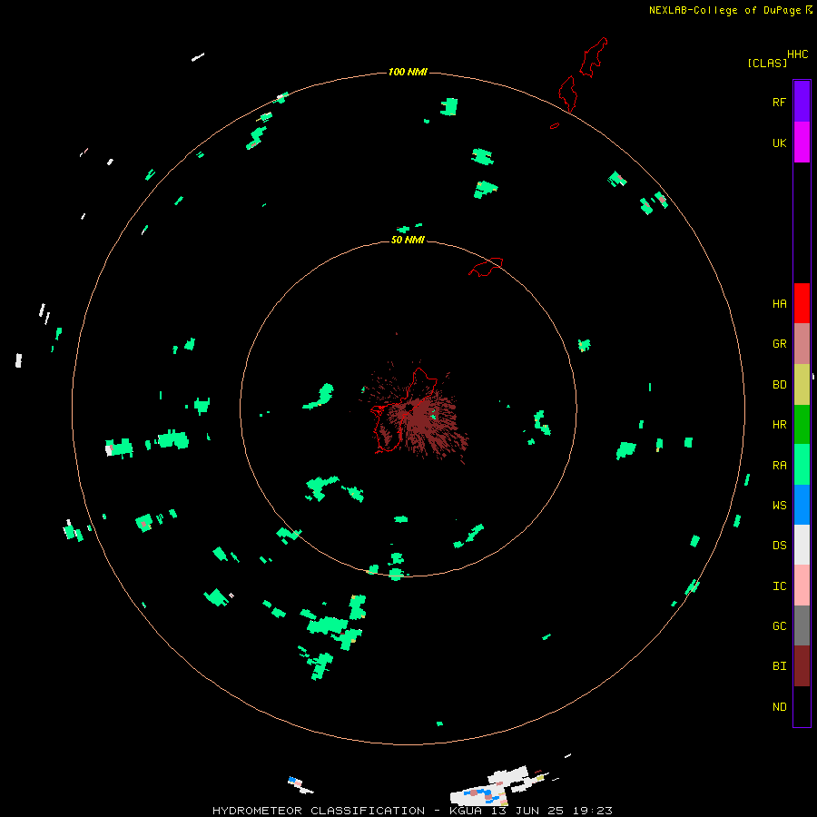Click the BD legend label

[779, 385]
